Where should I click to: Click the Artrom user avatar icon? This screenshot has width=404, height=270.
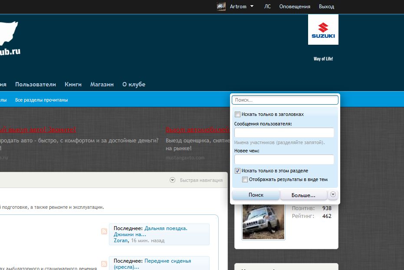point(221,7)
